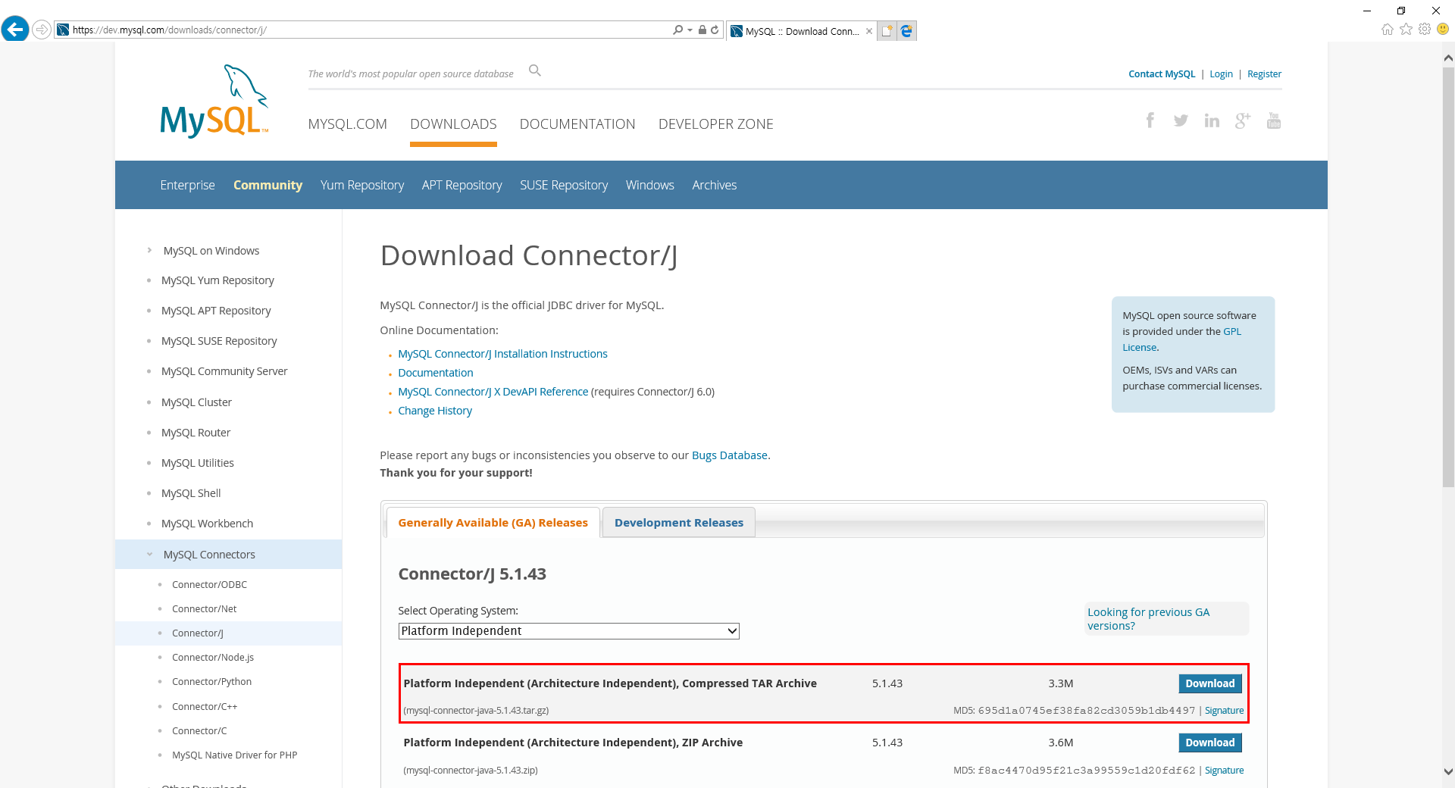This screenshot has width=1455, height=788.
Task: Close the MySQL Download Connector tab
Action: click(869, 31)
